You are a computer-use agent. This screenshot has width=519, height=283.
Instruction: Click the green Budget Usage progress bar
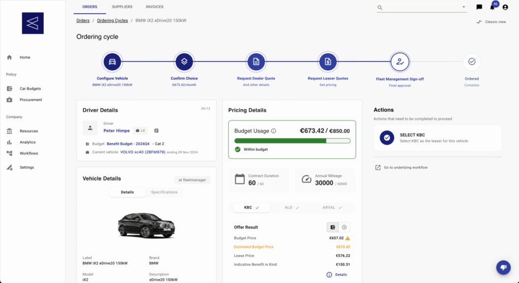pos(291,141)
